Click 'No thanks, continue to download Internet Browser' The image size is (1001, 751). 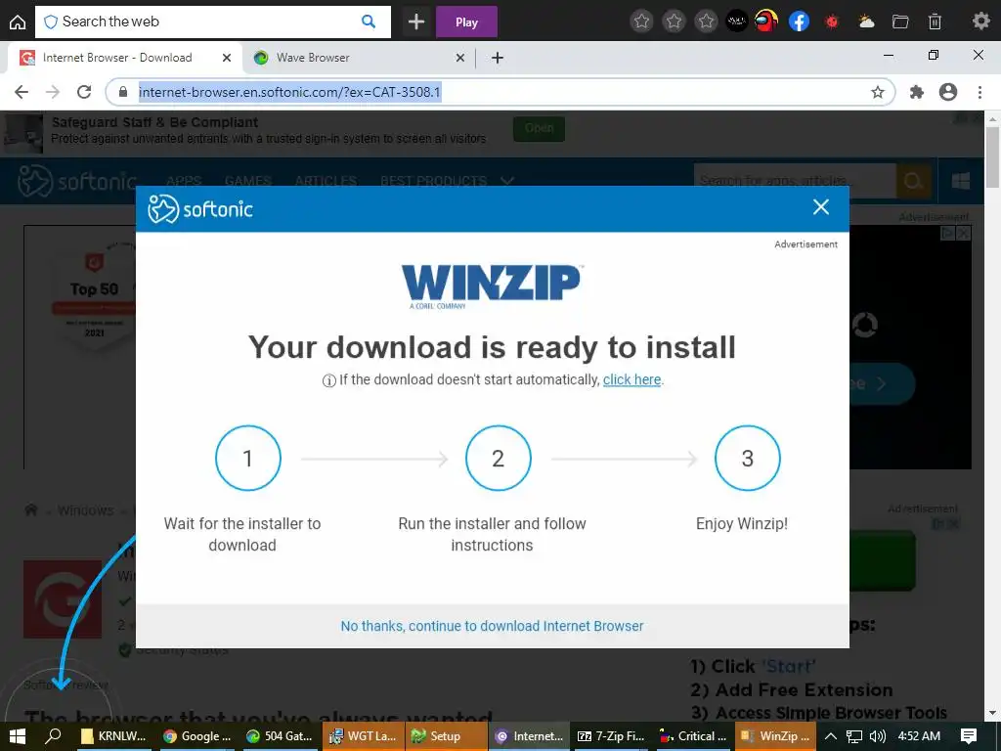(493, 626)
